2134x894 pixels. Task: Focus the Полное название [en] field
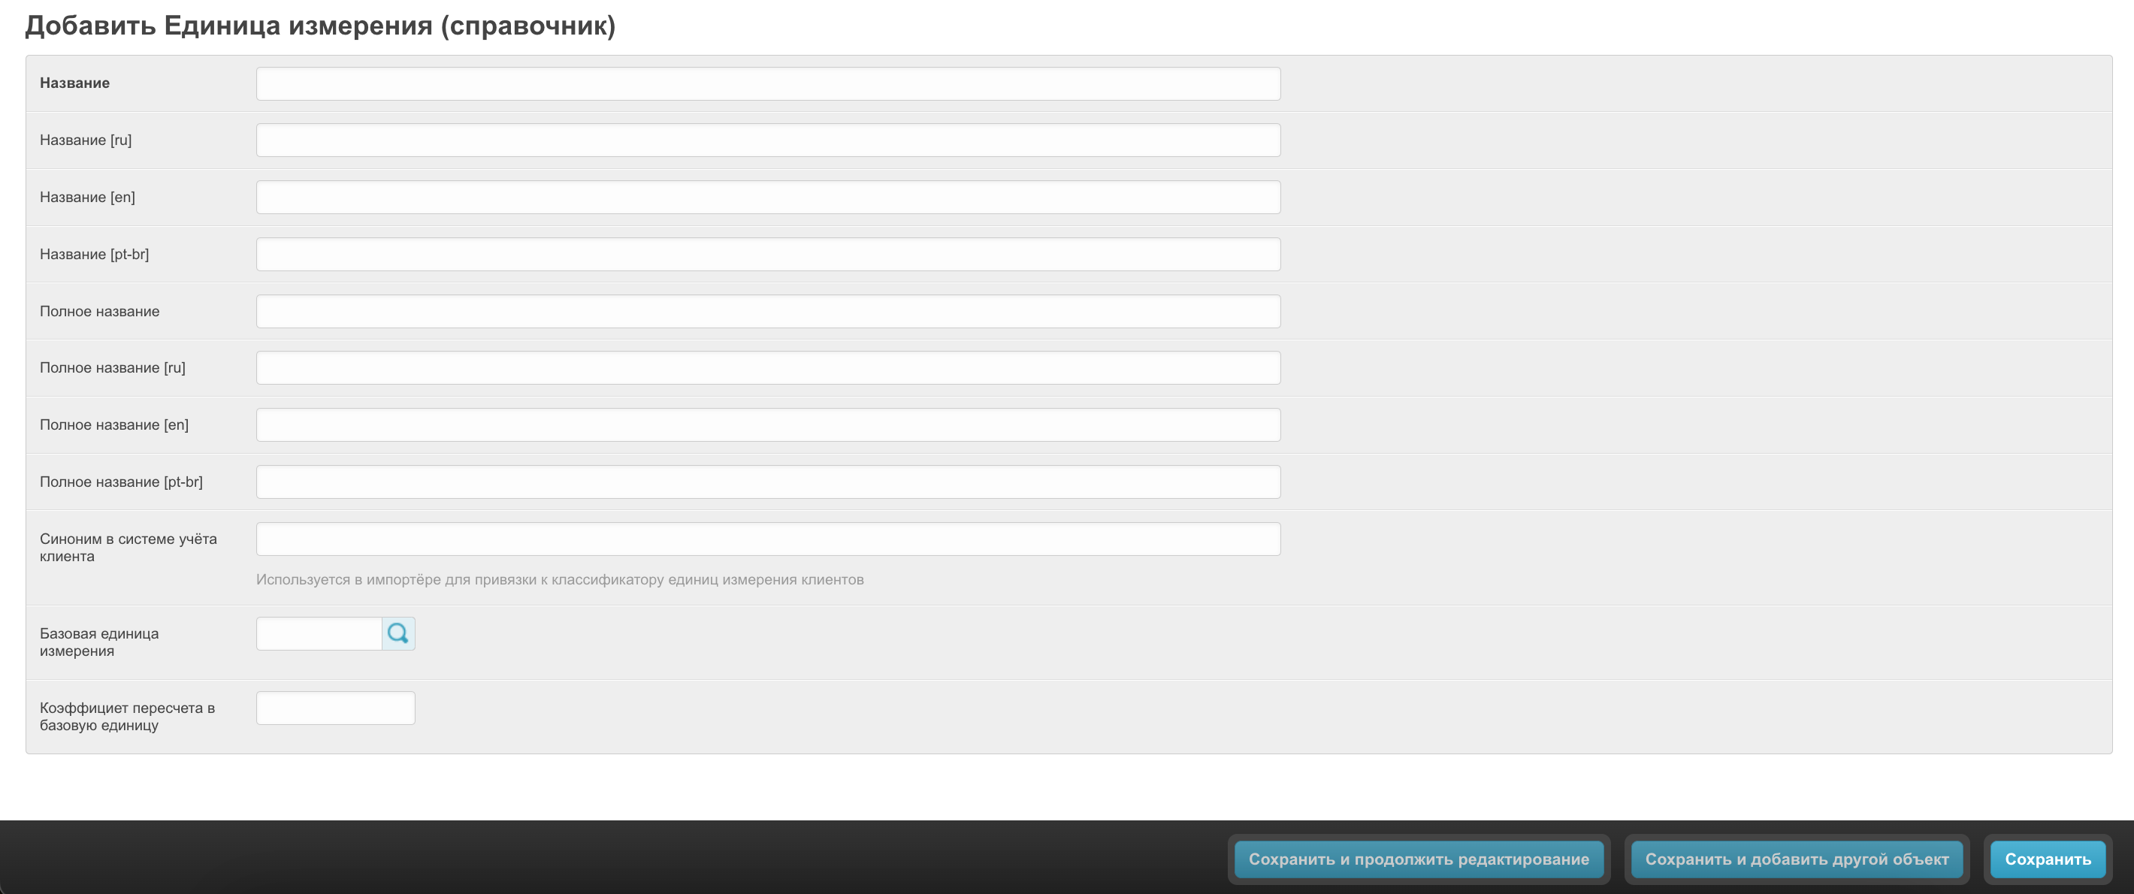tap(767, 425)
